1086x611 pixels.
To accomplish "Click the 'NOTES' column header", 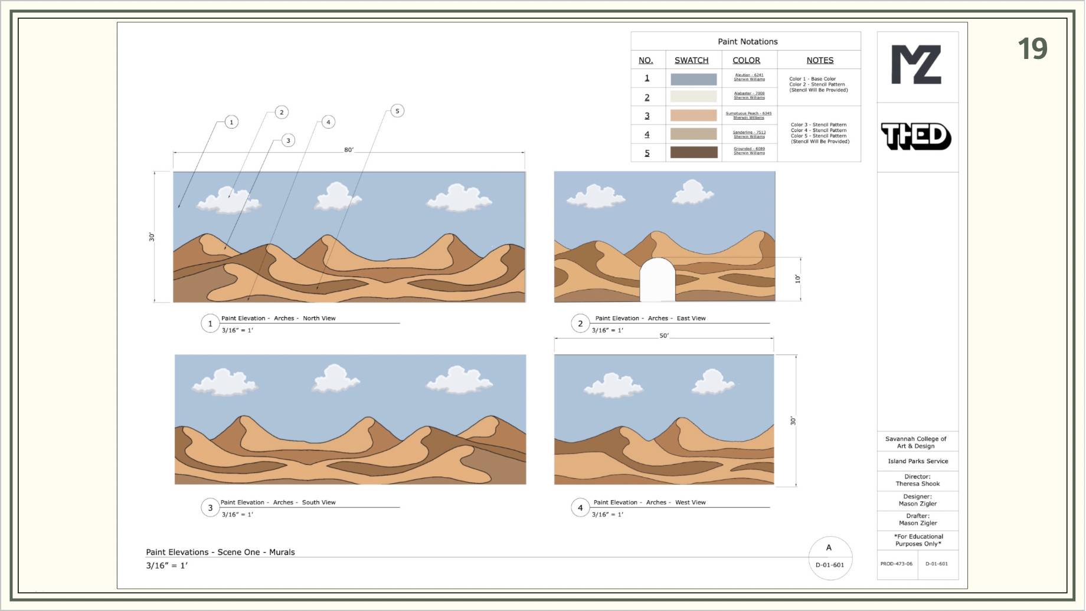I will (820, 60).
